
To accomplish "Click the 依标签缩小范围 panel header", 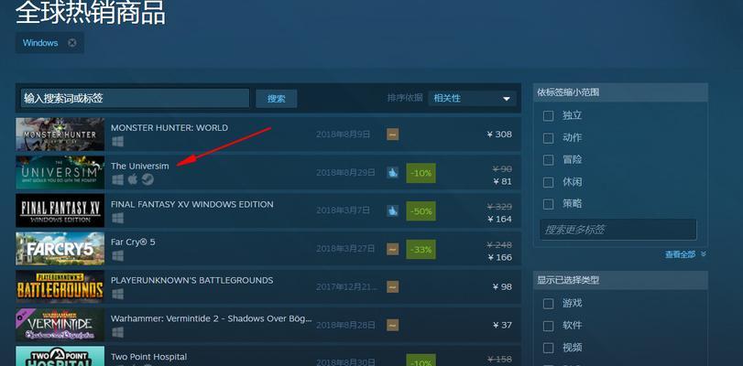I will [620, 92].
